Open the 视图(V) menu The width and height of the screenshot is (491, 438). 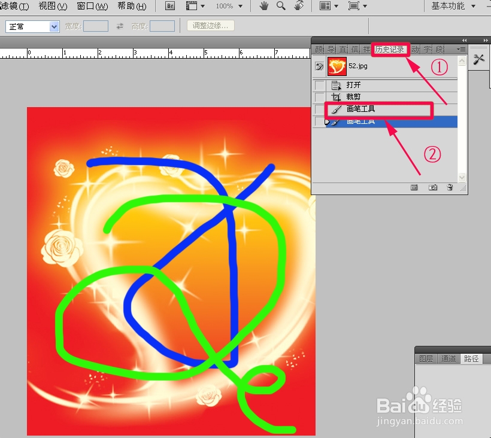(x=53, y=5)
